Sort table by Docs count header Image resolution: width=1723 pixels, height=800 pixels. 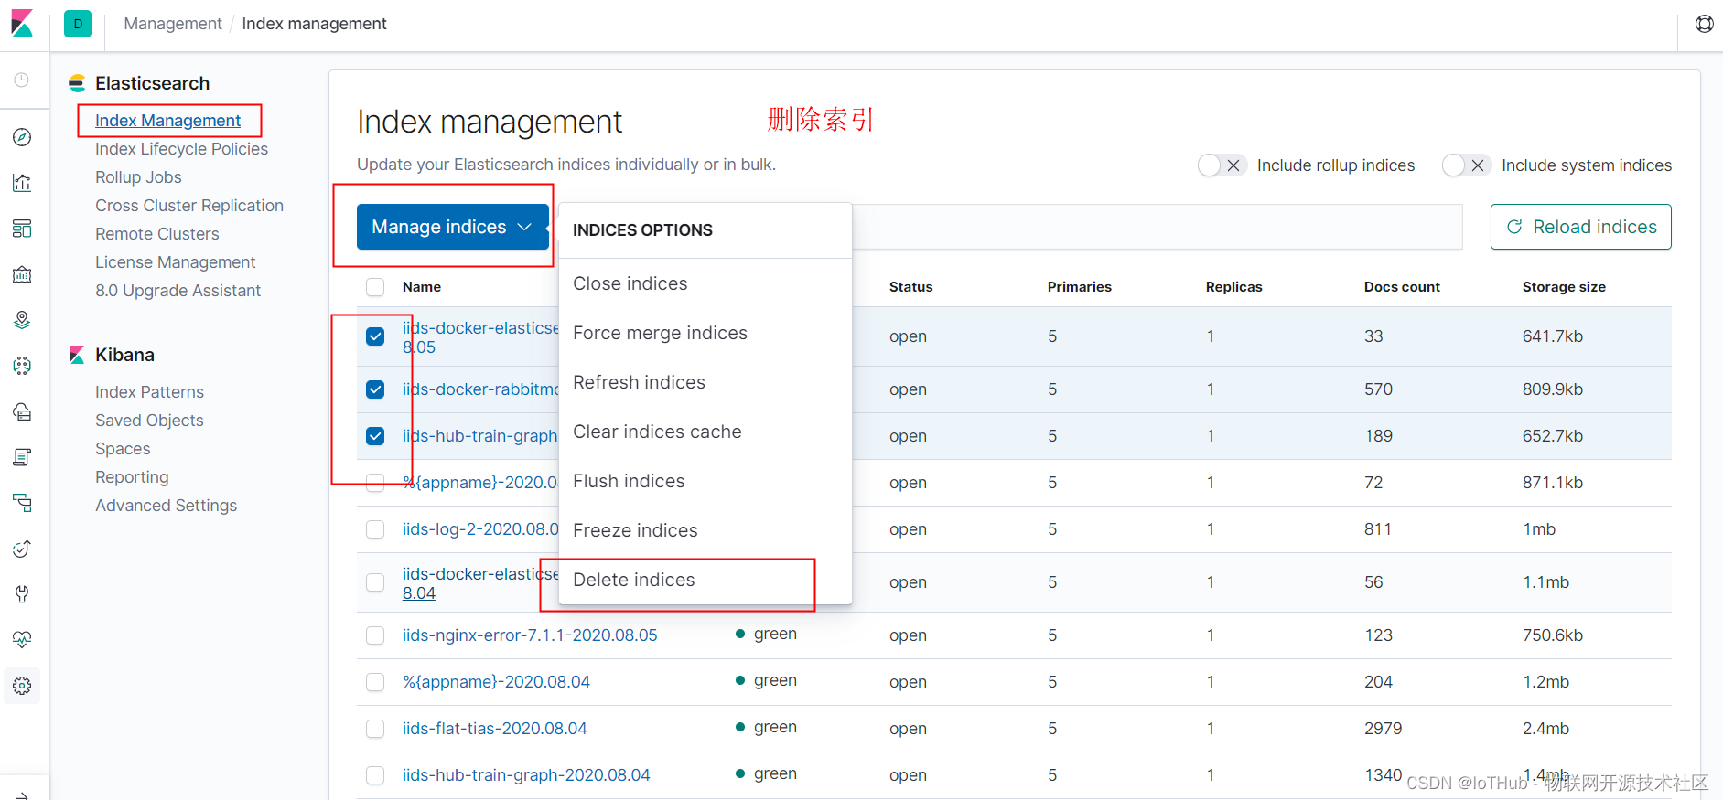(x=1402, y=287)
